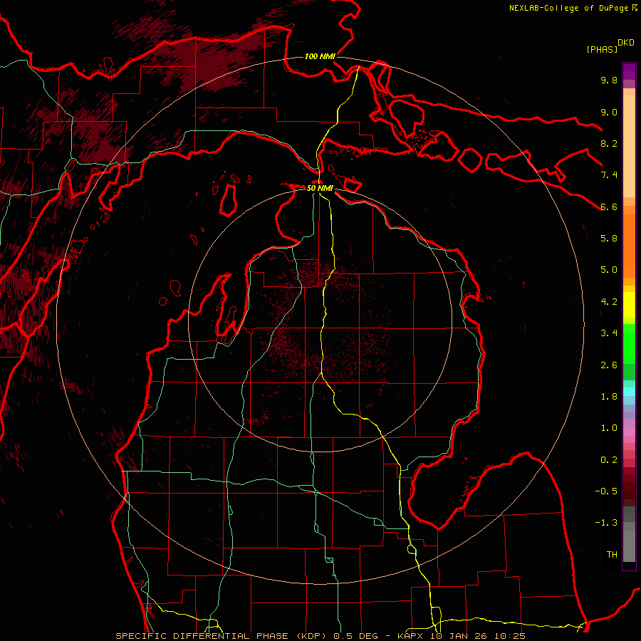Click the bright green color bar segment
The width and height of the screenshot is (641, 641).
[x=629, y=344]
